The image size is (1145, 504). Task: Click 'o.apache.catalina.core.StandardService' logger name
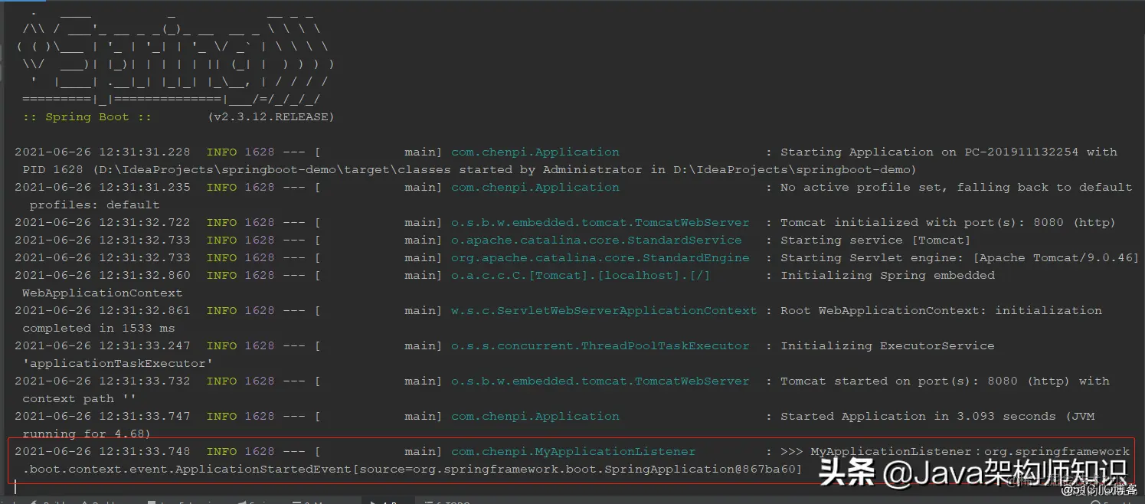597,241
